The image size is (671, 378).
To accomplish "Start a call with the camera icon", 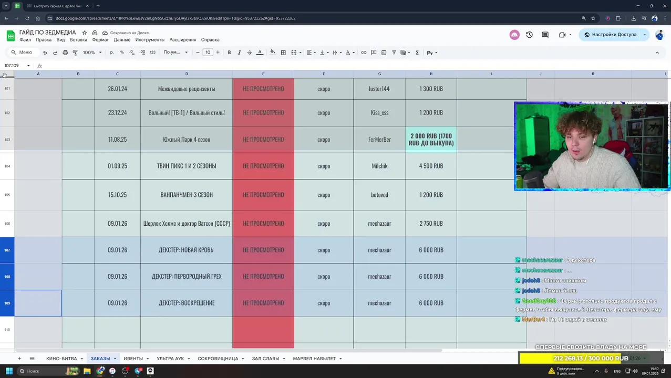I will pyautogui.click(x=562, y=35).
